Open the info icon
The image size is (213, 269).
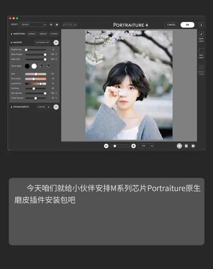(x=201, y=25)
